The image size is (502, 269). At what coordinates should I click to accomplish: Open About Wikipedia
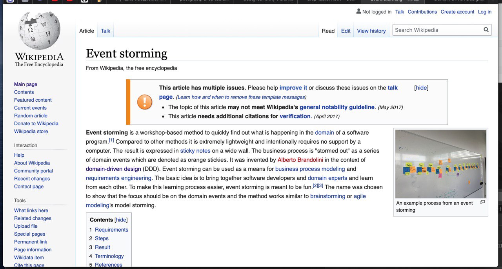click(32, 163)
